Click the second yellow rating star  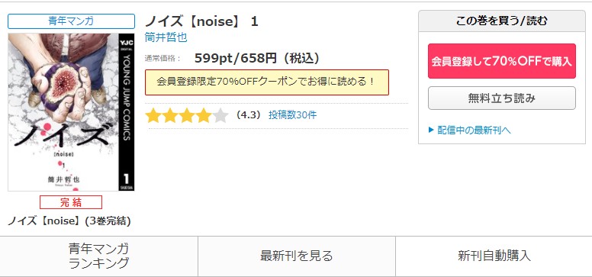(170, 115)
